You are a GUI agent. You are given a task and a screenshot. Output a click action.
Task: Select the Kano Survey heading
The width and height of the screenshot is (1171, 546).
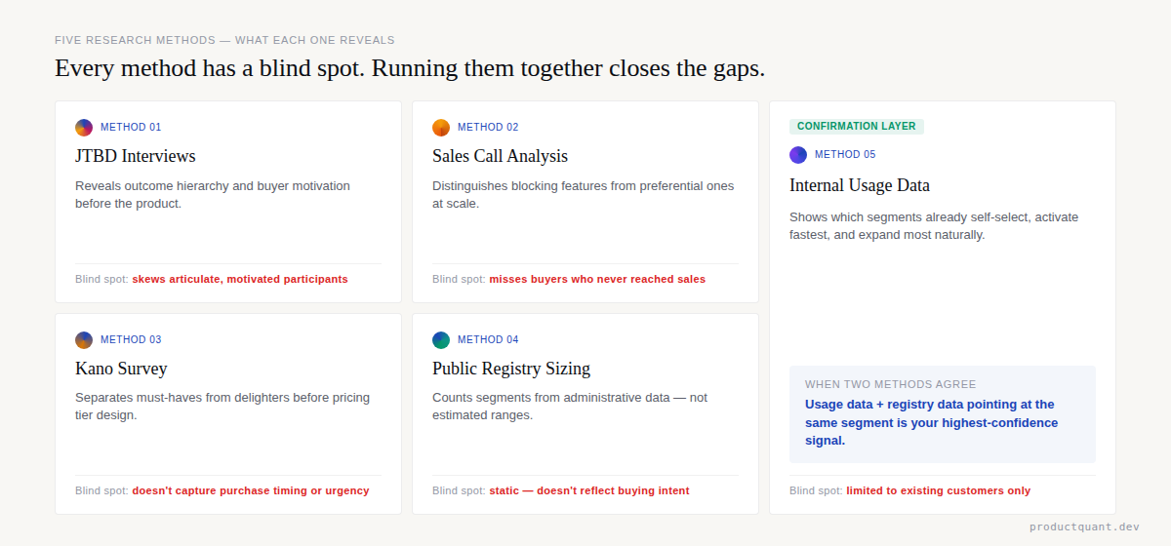[121, 369]
